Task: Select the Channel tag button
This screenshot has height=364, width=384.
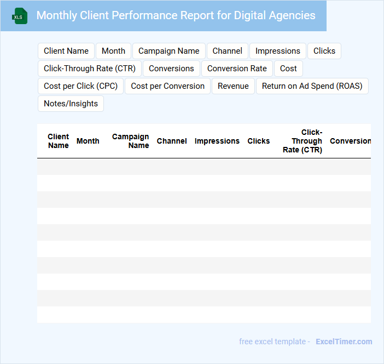Action: click(227, 51)
